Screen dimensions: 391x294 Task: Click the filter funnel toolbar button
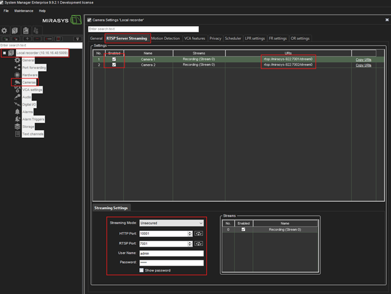click(x=78, y=39)
